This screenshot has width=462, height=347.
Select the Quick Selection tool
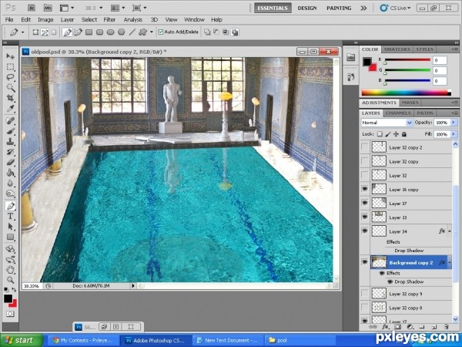pos(10,88)
